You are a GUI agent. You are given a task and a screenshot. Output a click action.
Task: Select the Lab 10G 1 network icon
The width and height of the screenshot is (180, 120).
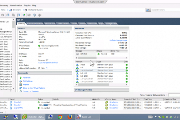click(77, 76)
